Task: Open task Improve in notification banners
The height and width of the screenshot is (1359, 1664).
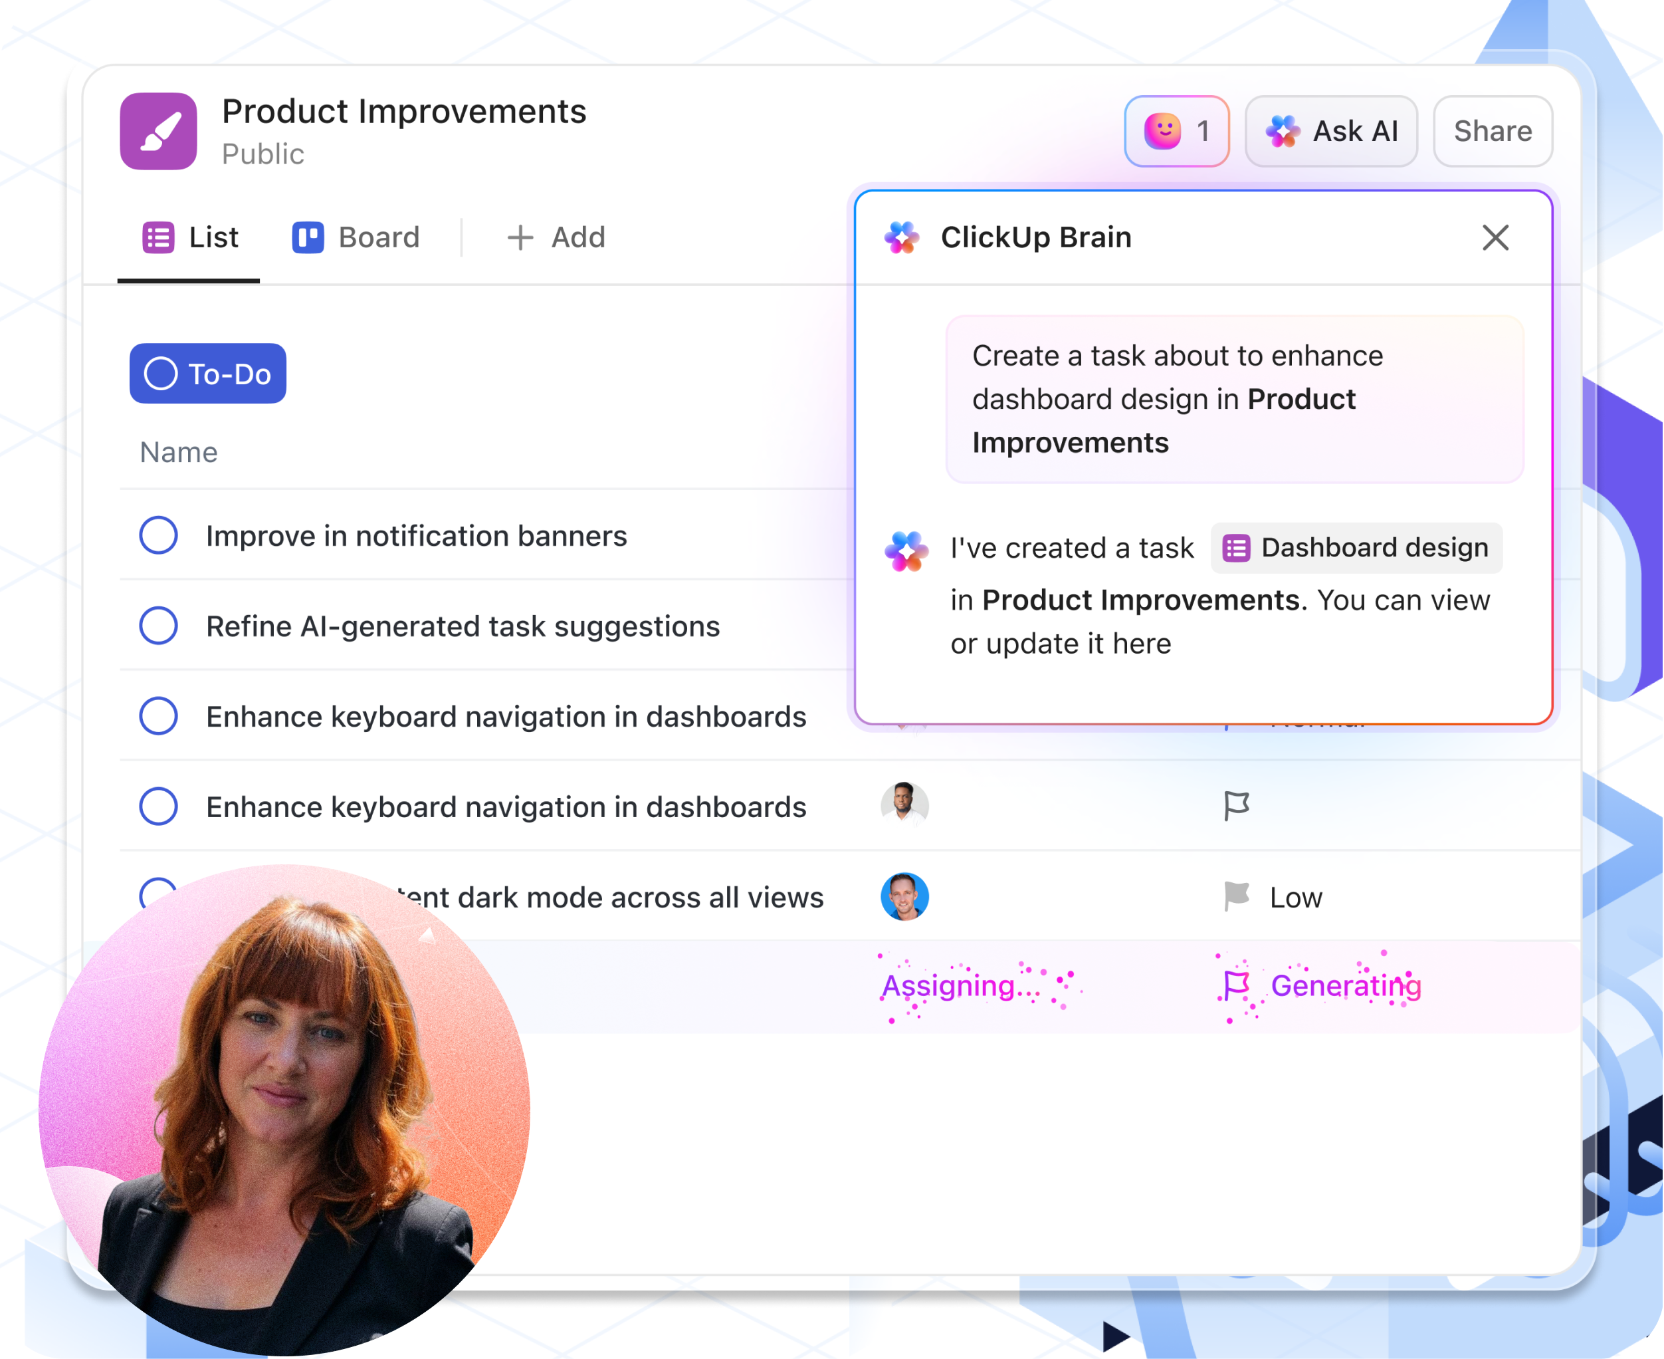Action: point(416,537)
